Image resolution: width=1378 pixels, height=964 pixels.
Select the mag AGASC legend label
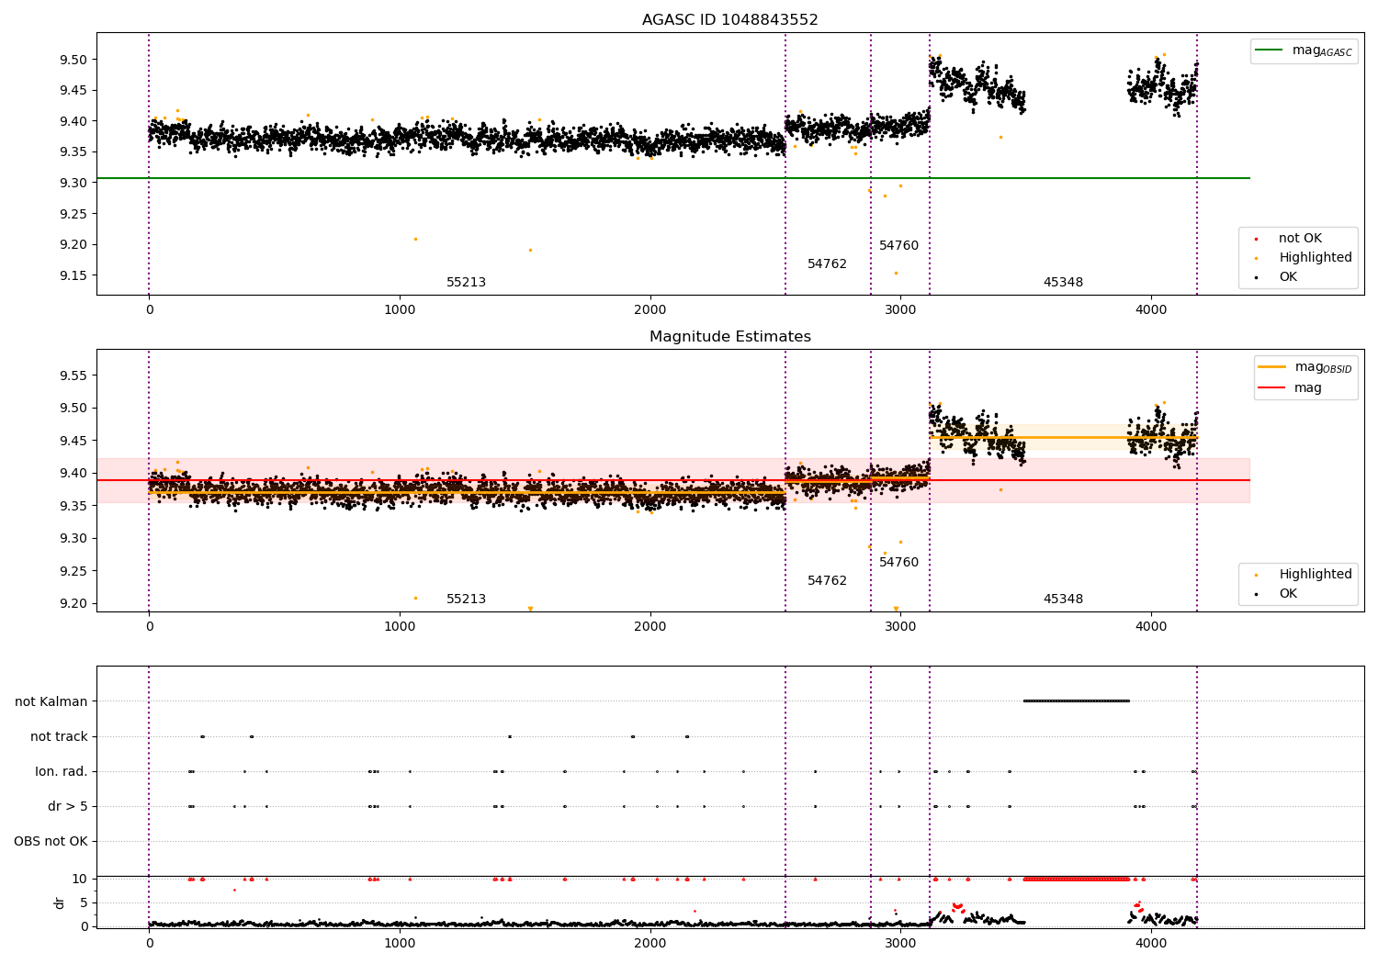point(1322,51)
